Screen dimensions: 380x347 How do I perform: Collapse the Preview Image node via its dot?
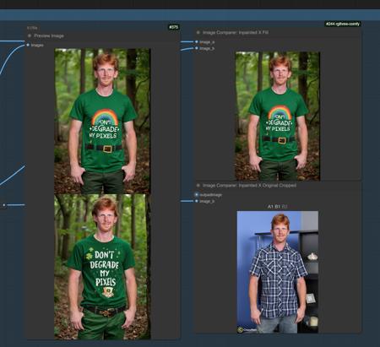pyautogui.click(x=30, y=35)
